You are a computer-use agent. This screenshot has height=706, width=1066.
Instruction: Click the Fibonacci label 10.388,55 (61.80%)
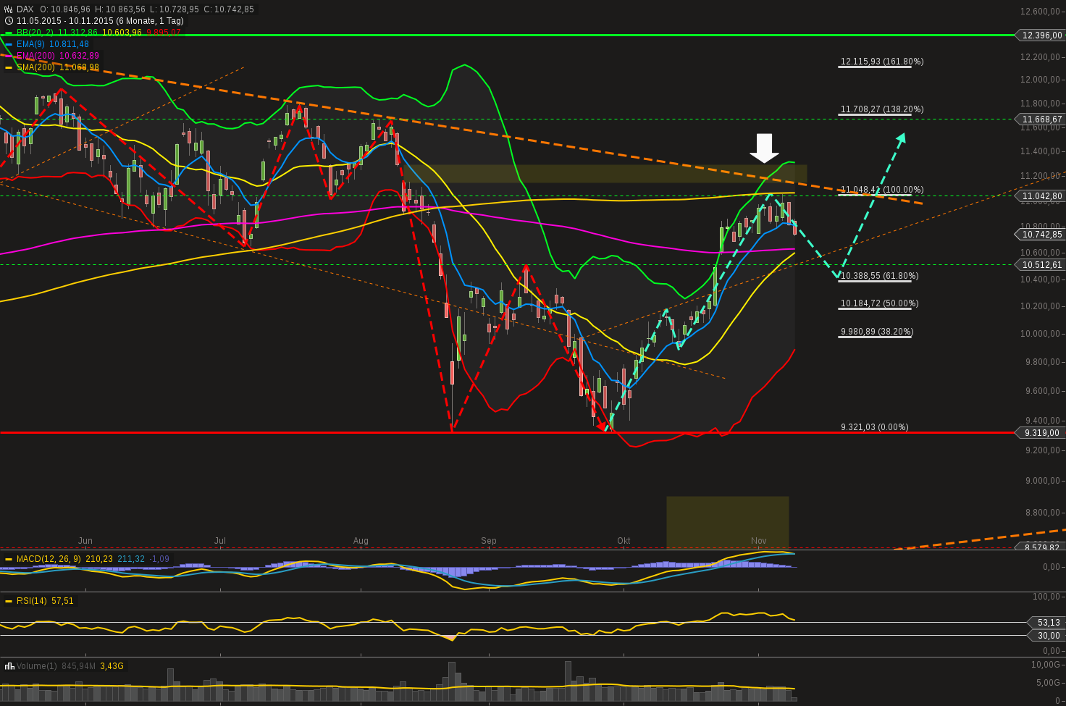click(x=879, y=276)
